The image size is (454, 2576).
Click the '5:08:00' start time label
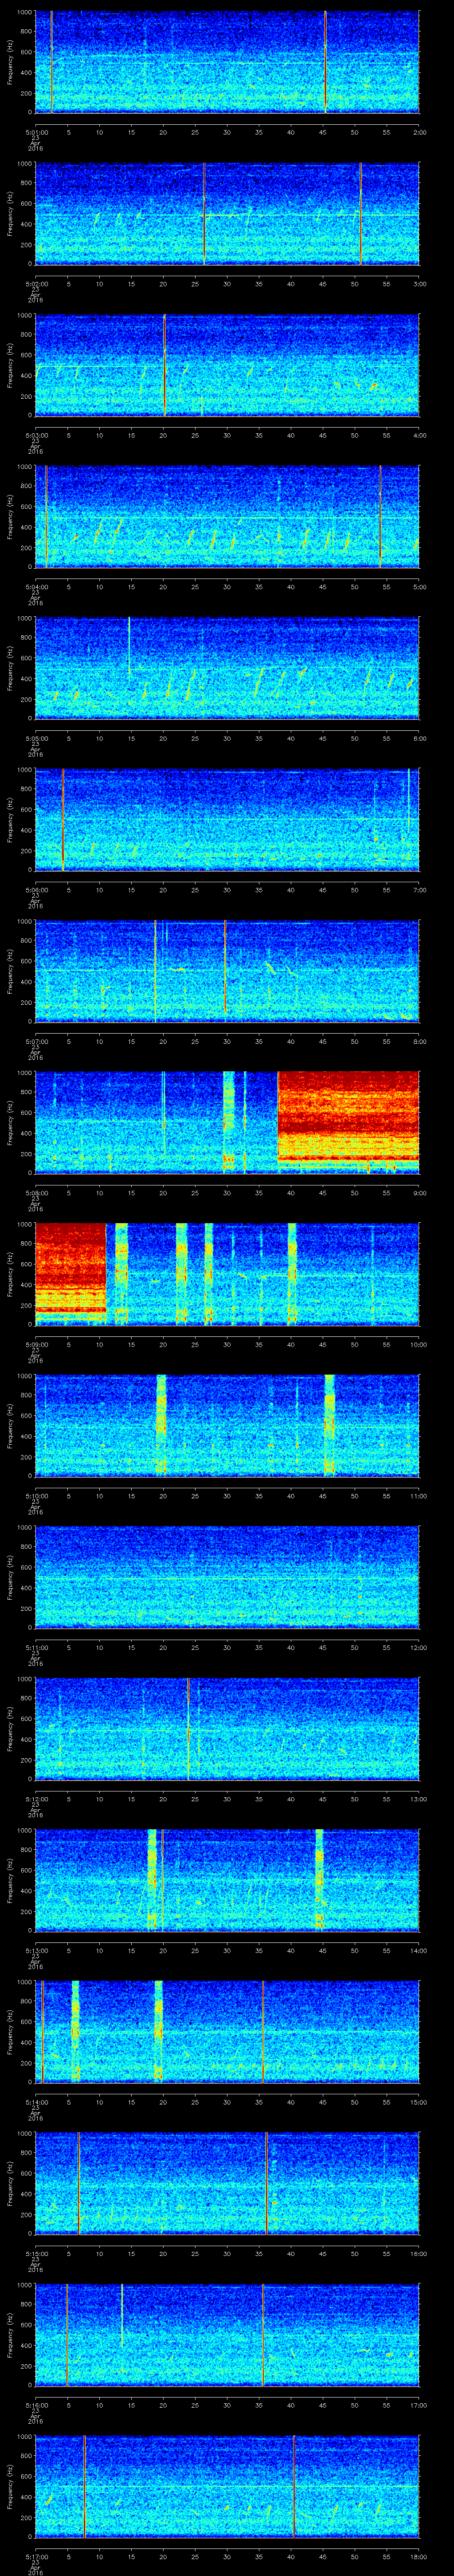36,1192
